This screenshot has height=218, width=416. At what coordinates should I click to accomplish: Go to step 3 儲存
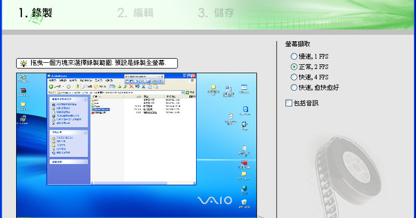coord(216,13)
